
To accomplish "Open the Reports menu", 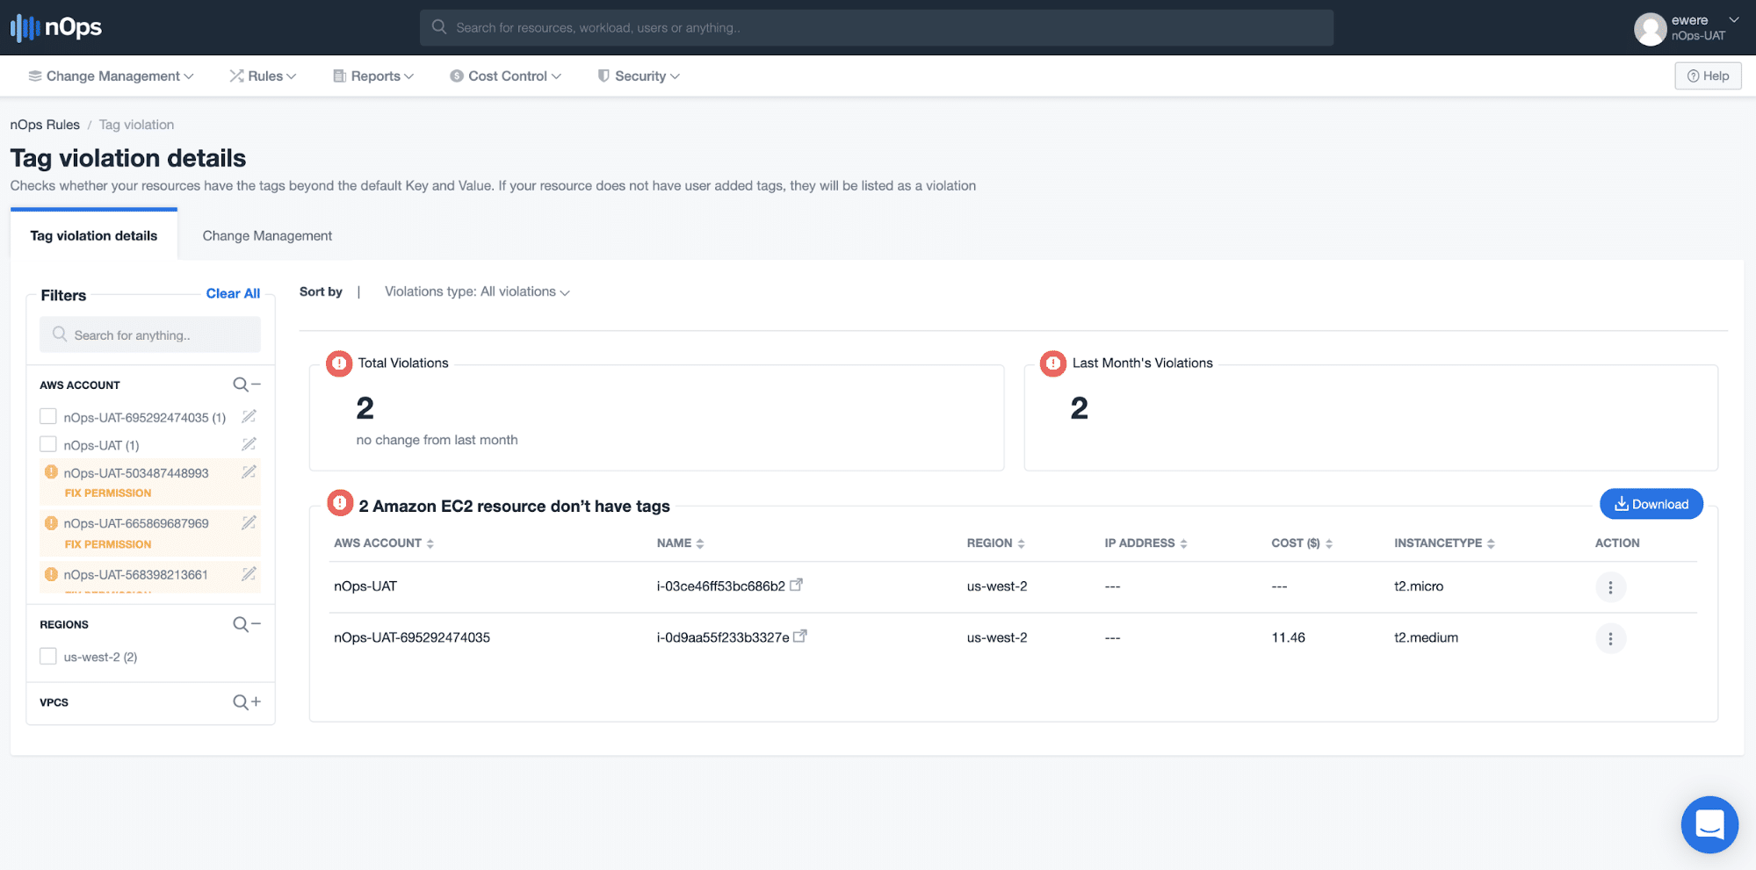I will [373, 76].
